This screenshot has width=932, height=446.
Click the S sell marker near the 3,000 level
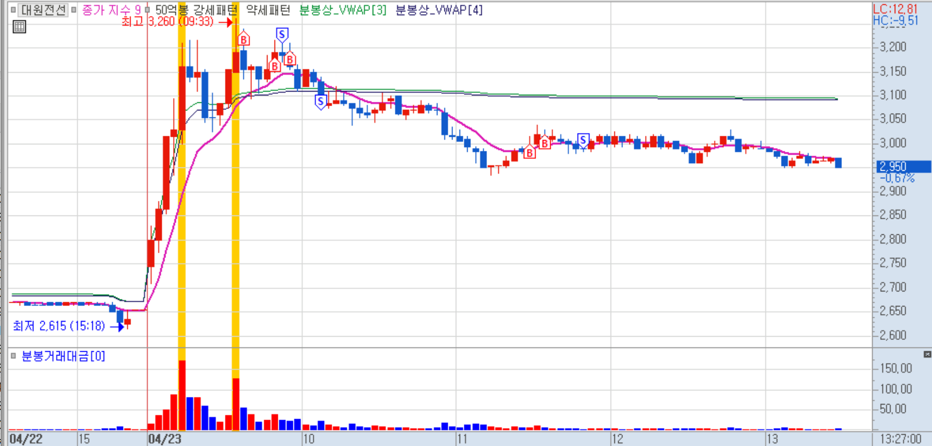click(583, 141)
